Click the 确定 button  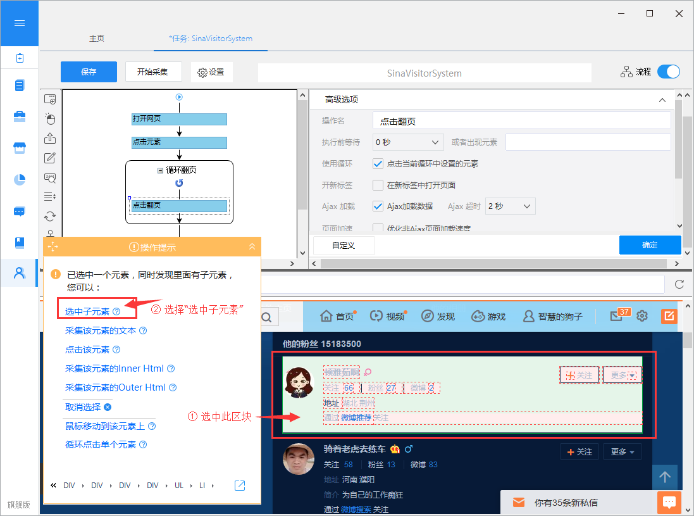650,245
